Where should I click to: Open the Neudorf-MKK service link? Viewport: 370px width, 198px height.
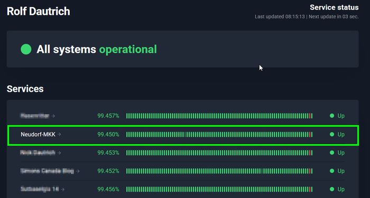(x=38, y=134)
